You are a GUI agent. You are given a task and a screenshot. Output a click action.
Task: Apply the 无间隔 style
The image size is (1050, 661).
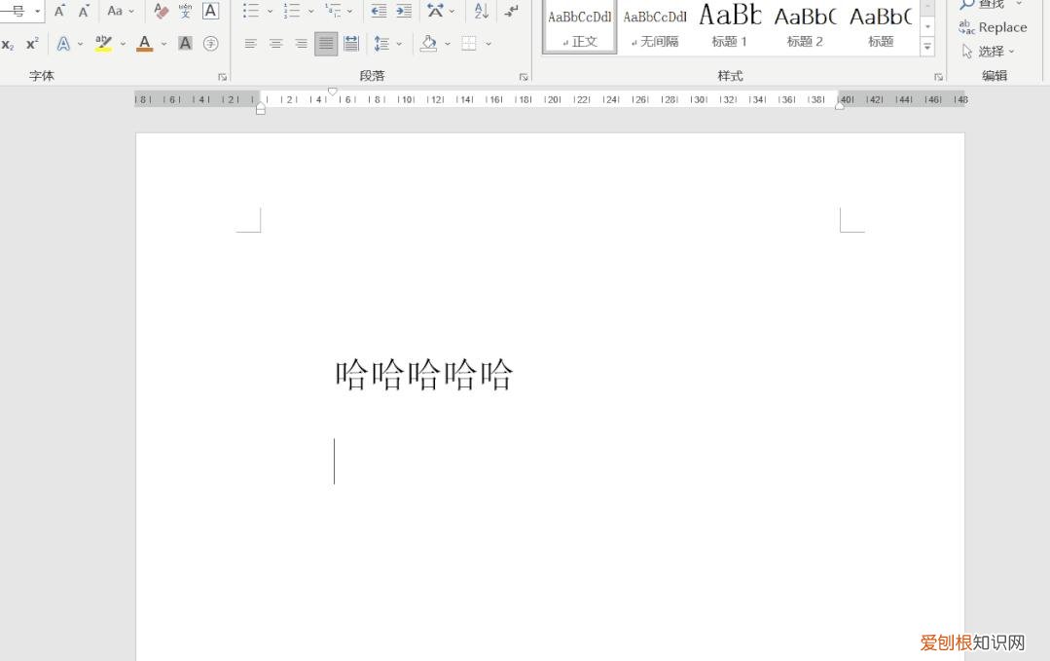655,26
